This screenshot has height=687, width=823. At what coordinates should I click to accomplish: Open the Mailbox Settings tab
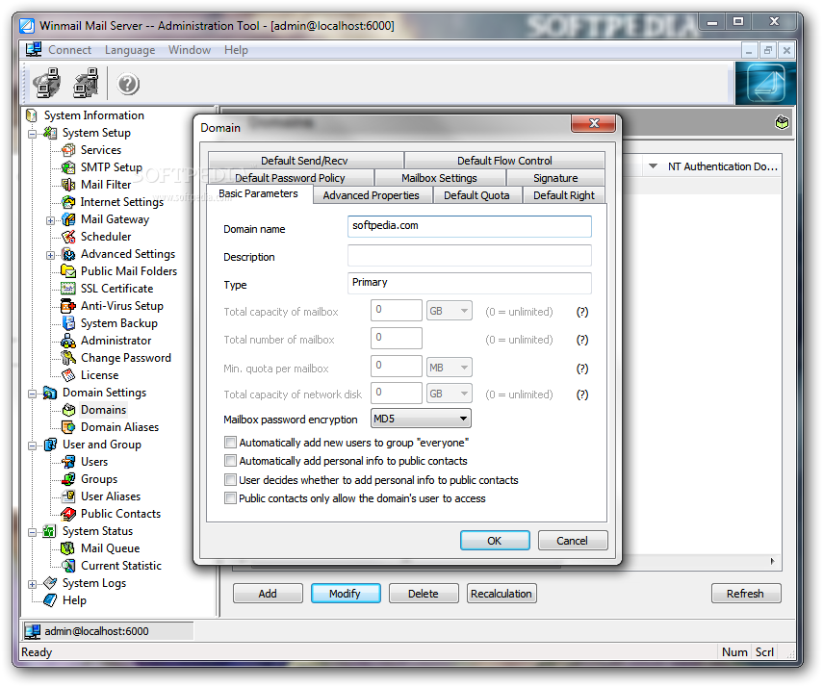tap(439, 178)
